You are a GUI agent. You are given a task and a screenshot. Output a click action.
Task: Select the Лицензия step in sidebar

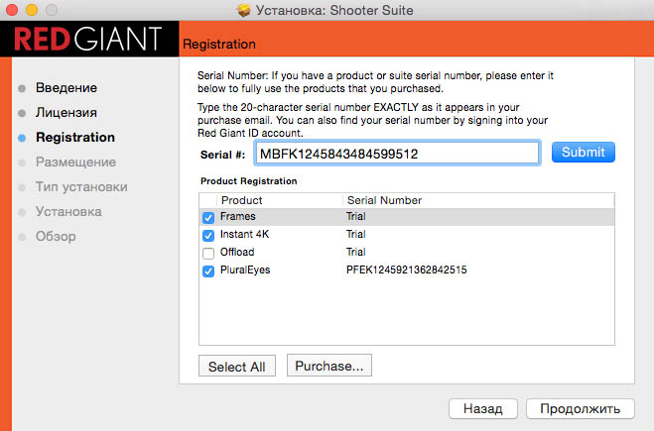(x=65, y=112)
